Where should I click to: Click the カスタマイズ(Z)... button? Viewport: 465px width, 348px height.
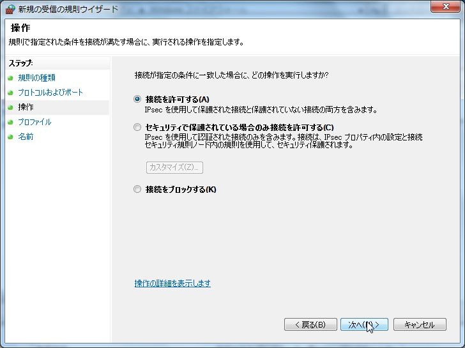[x=174, y=167]
